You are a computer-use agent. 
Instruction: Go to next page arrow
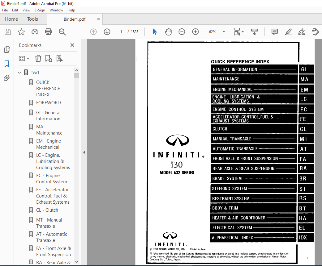[107, 32]
